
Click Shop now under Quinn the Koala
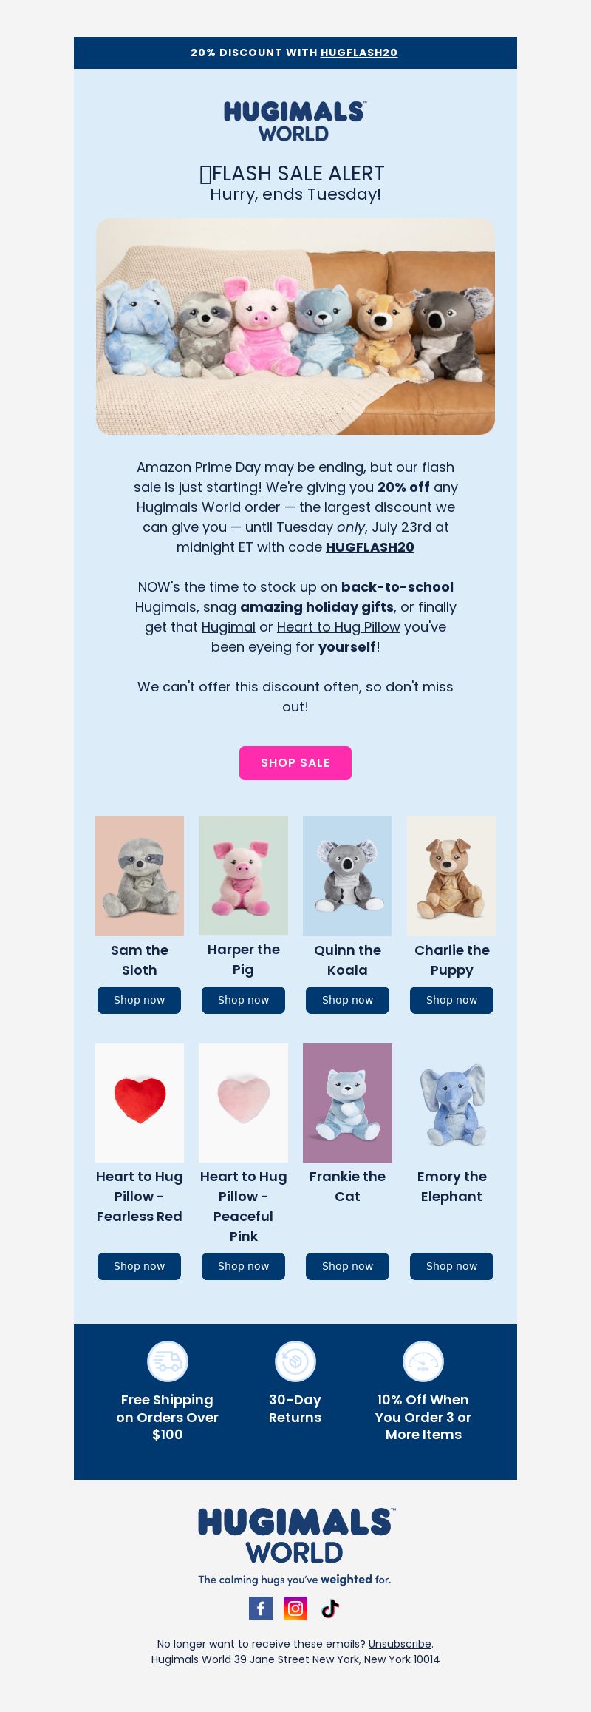point(347,1000)
